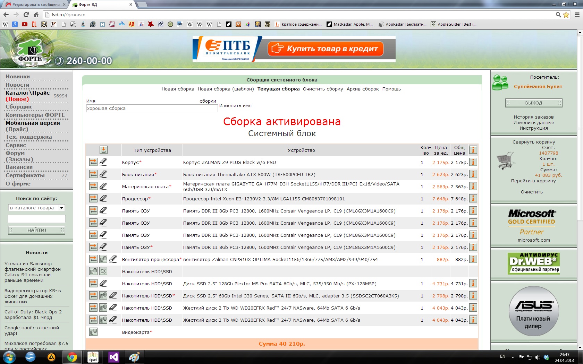The image size is (583, 364).
Task: Open 'Сертификаты' in the sidebar
Action: [25, 175]
